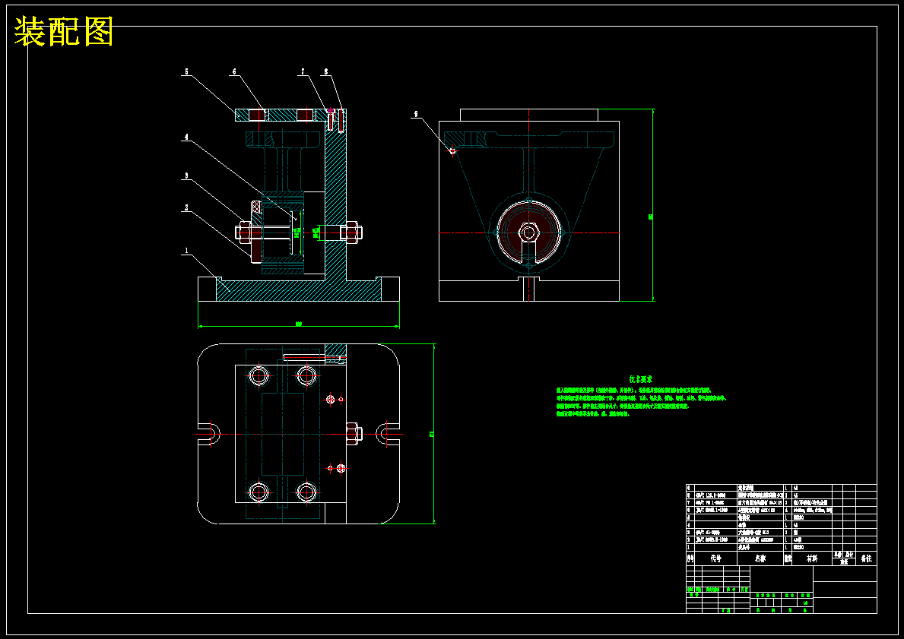Click the hex bolt head on the plan view's right edge

354,434
